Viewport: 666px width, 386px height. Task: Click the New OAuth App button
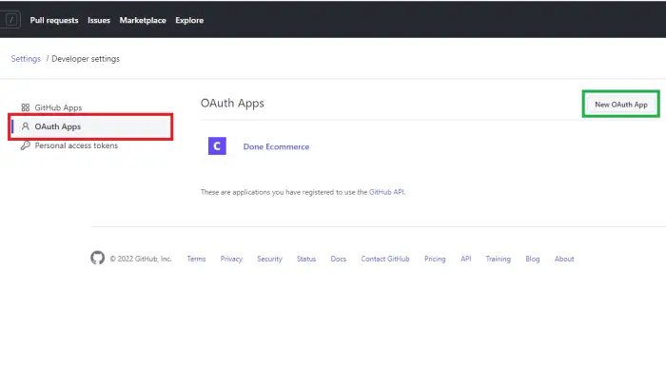tap(621, 104)
